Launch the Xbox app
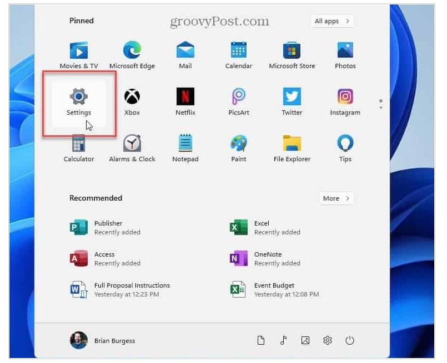The height and width of the screenshot is (363, 447). tap(132, 102)
